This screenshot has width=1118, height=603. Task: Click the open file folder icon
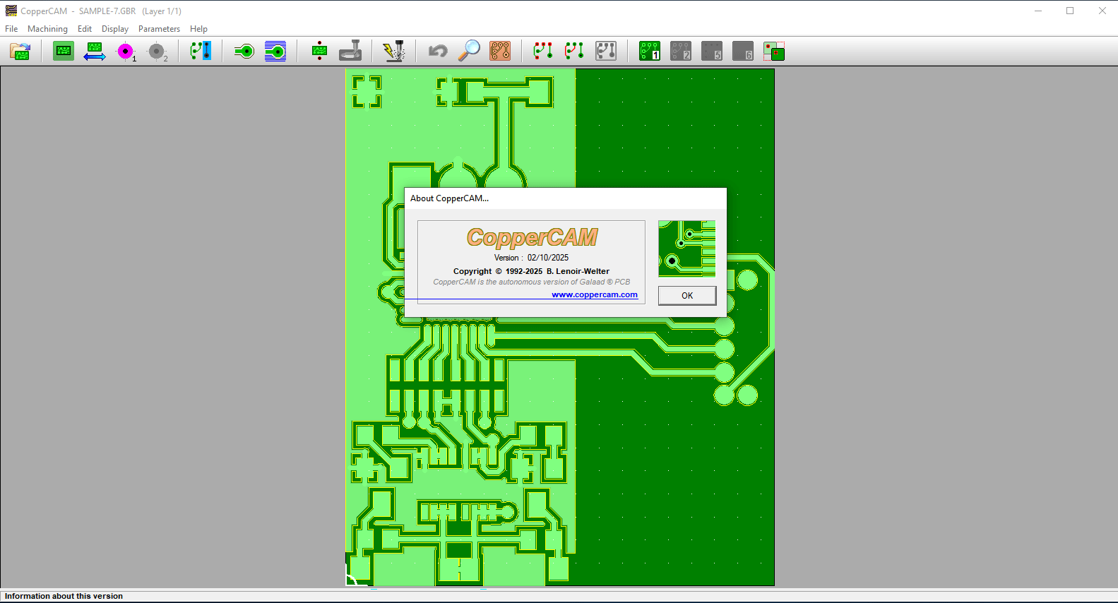click(x=20, y=52)
